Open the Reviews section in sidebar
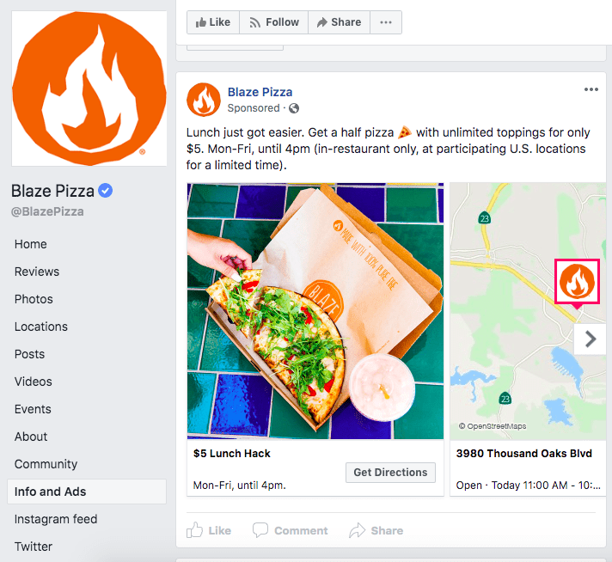The width and height of the screenshot is (612, 562). click(37, 272)
